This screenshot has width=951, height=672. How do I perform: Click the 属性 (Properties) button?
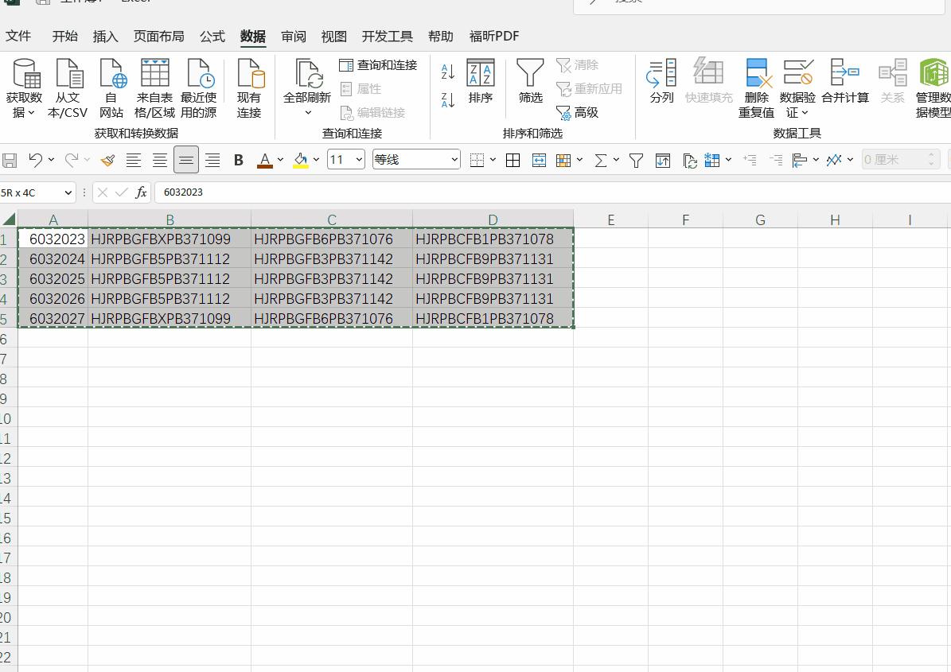(361, 88)
